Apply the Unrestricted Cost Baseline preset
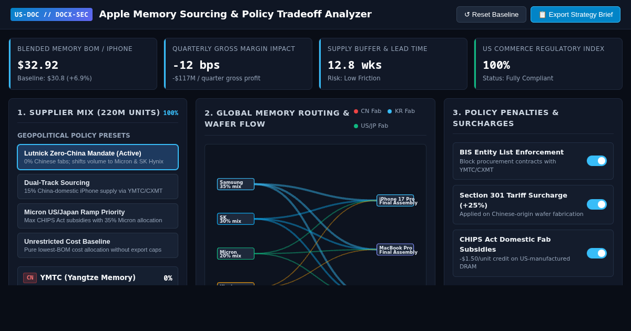Image resolution: width=631 pixels, height=331 pixels. [98, 245]
